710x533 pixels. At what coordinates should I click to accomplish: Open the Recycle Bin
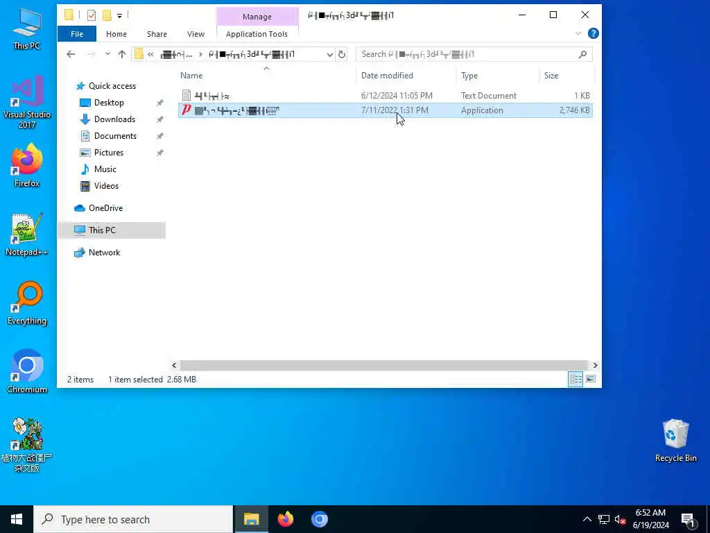675,441
